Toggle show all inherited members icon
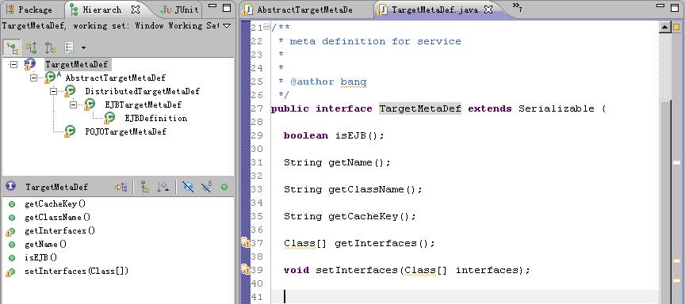This screenshot has width=685, height=304. pyautogui.click(x=145, y=187)
